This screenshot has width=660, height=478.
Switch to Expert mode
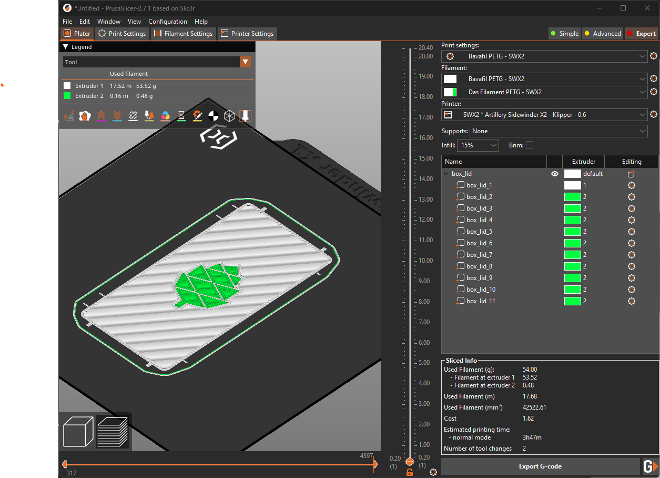(642, 33)
